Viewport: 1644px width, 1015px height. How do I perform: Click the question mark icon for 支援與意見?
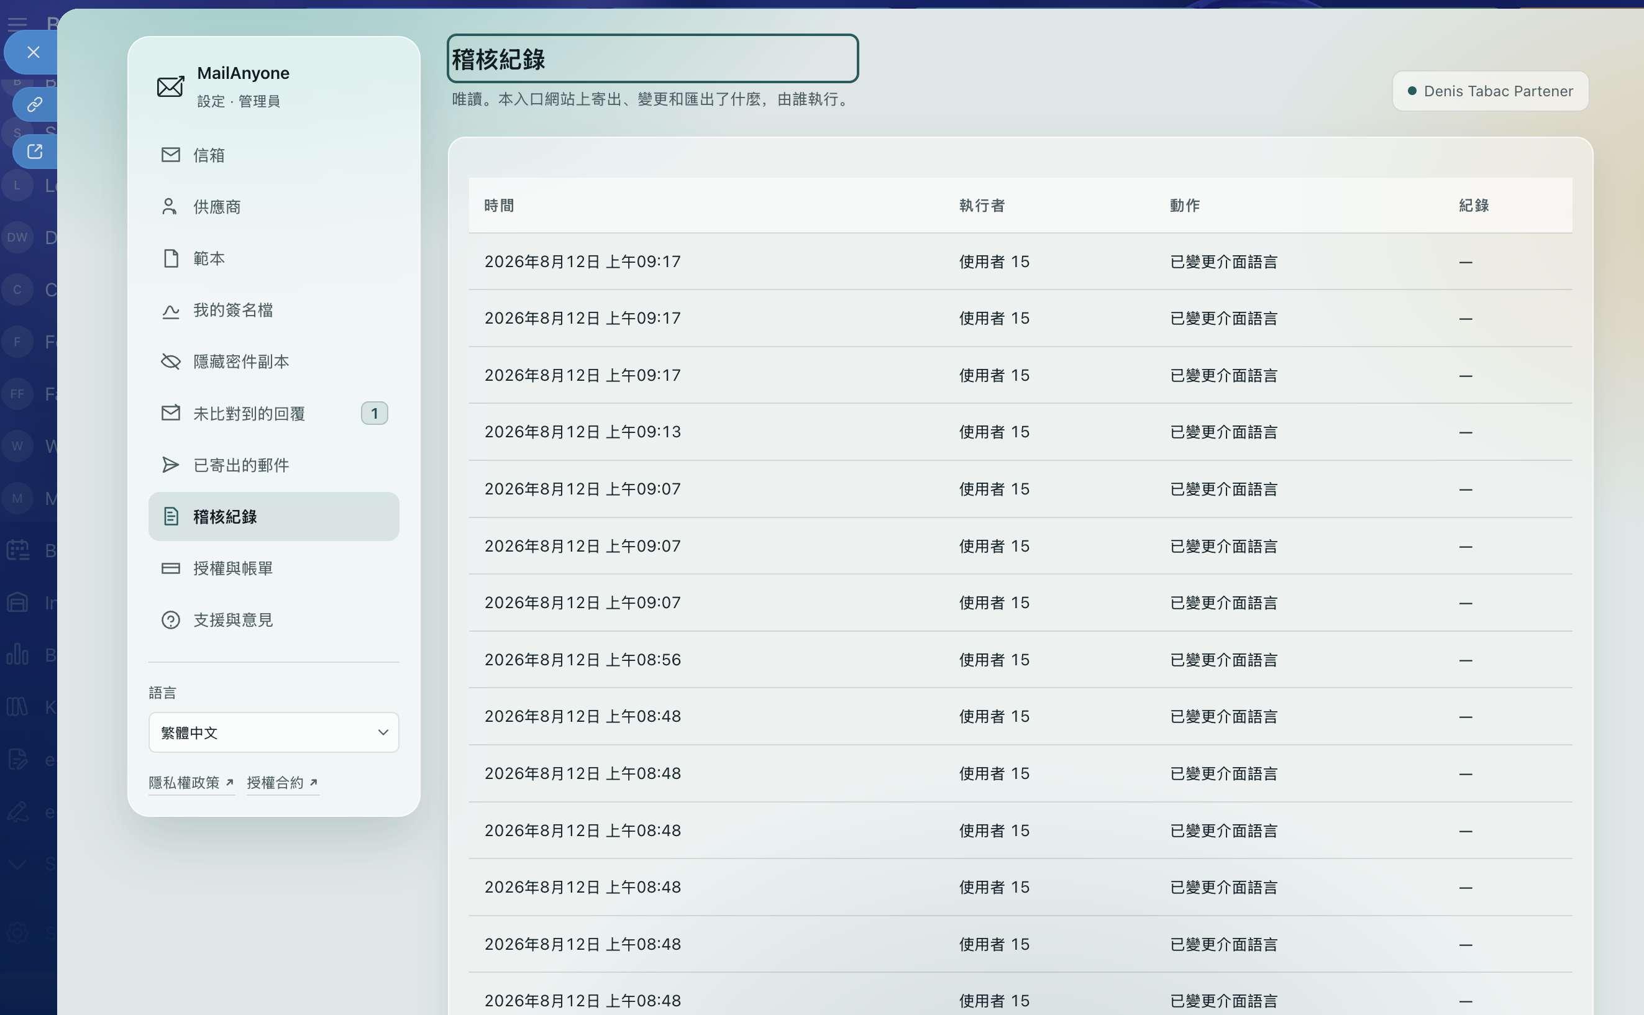170,621
